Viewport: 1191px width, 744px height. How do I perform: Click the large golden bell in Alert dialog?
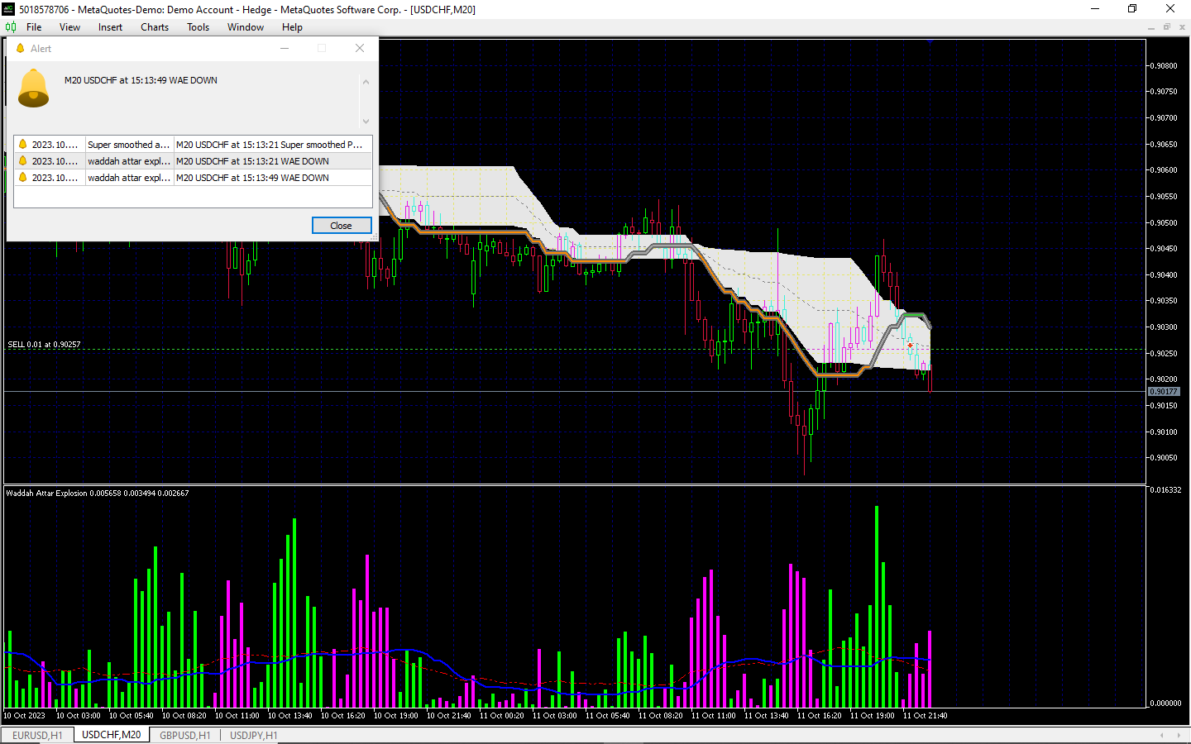click(x=34, y=88)
